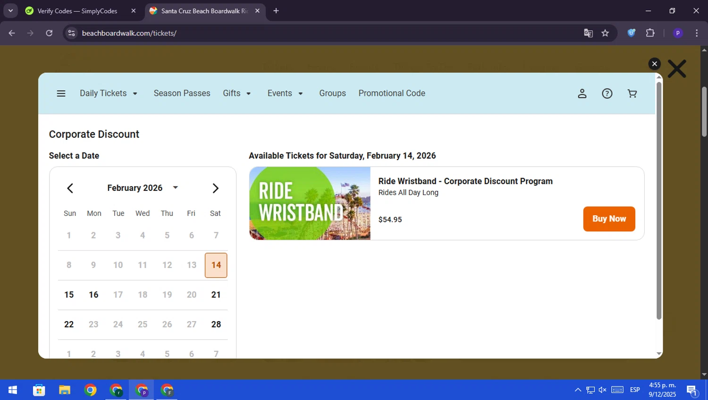Open the Extensions puzzle icon
Screen dimensions: 708x400
click(650, 33)
